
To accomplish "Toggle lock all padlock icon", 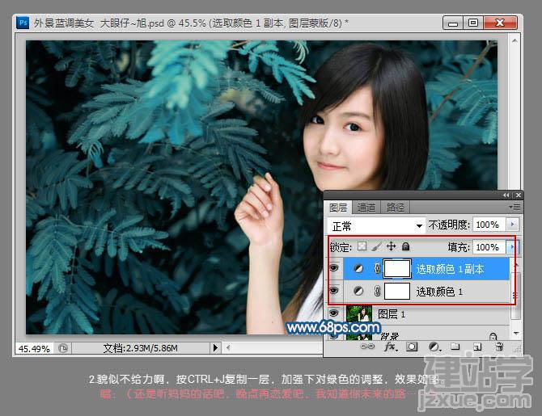I will pyautogui.click(x=406, y=246).
